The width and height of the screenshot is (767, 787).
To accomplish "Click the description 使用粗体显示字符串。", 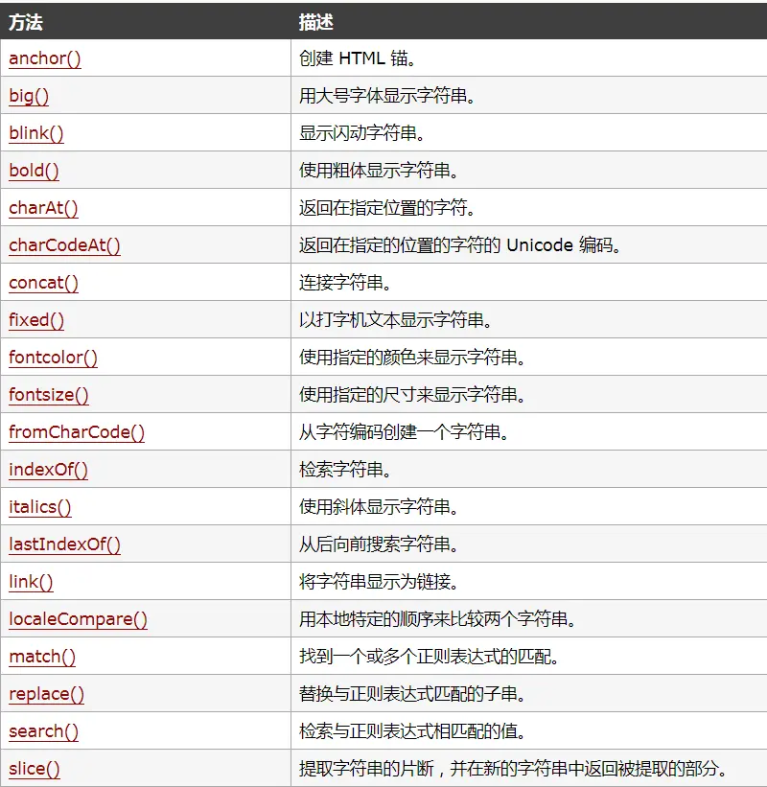I will (379, 170).
